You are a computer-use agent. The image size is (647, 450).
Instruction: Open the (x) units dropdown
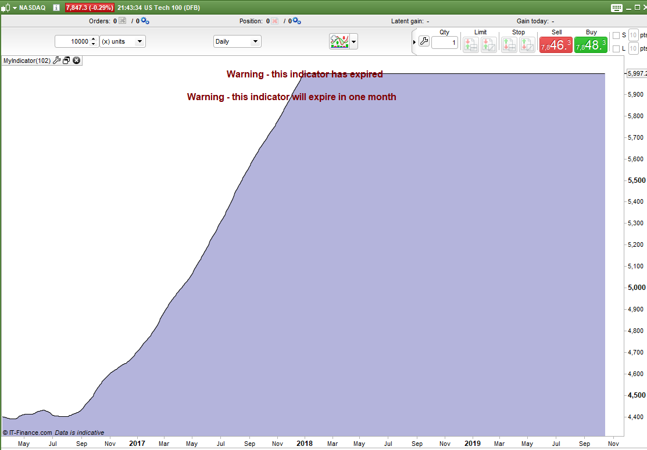tap(123, 41)
